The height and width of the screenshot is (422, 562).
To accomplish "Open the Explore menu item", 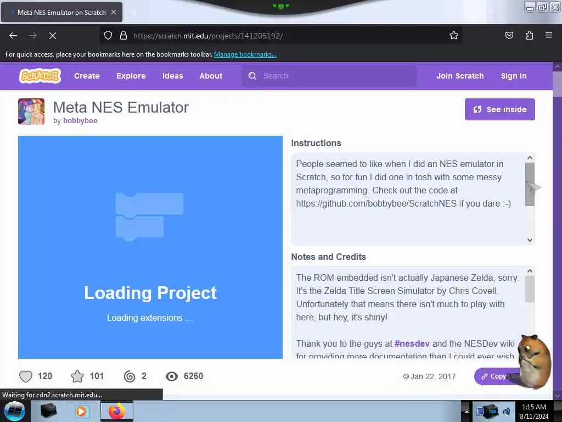I will [x=131, y=76].
